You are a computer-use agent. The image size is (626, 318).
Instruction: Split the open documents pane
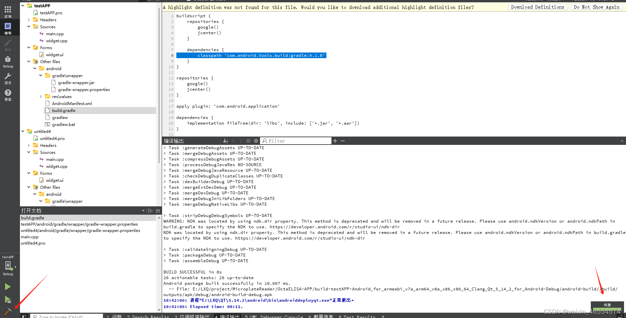pyautogui.click(x=150, y=211)
